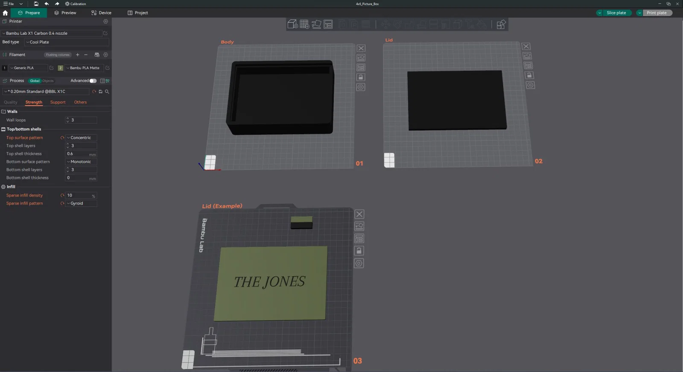
Task: Search process settings
Action: click(x=107, y=91)
